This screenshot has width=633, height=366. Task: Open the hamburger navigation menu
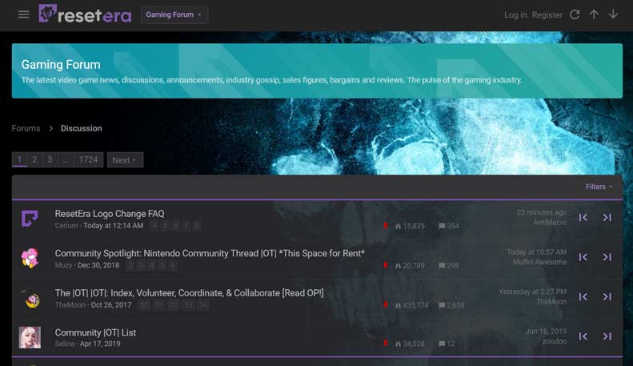[24, 14]
